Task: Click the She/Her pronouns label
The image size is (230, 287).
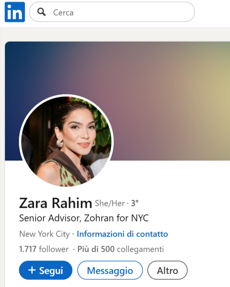Action: point(110,203)
